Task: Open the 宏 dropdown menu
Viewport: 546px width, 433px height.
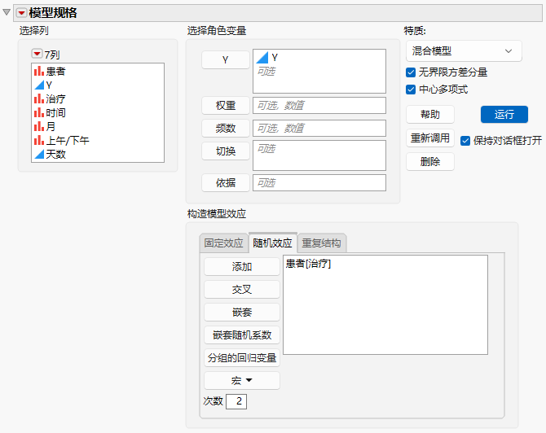Action: 242,381
